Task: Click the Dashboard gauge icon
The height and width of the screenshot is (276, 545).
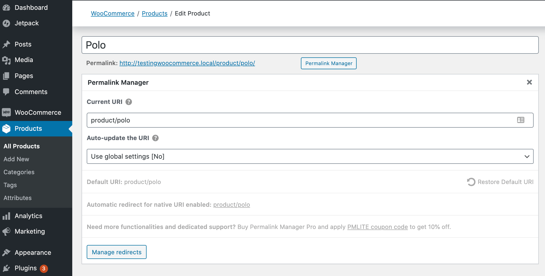Action: click(6, 8)
